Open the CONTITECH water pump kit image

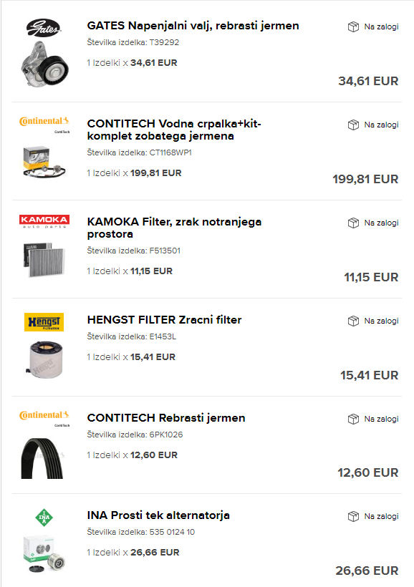point(44,161)
